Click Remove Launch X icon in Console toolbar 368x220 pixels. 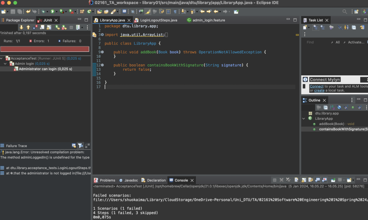pyautogui.click(x=282, y=180)
